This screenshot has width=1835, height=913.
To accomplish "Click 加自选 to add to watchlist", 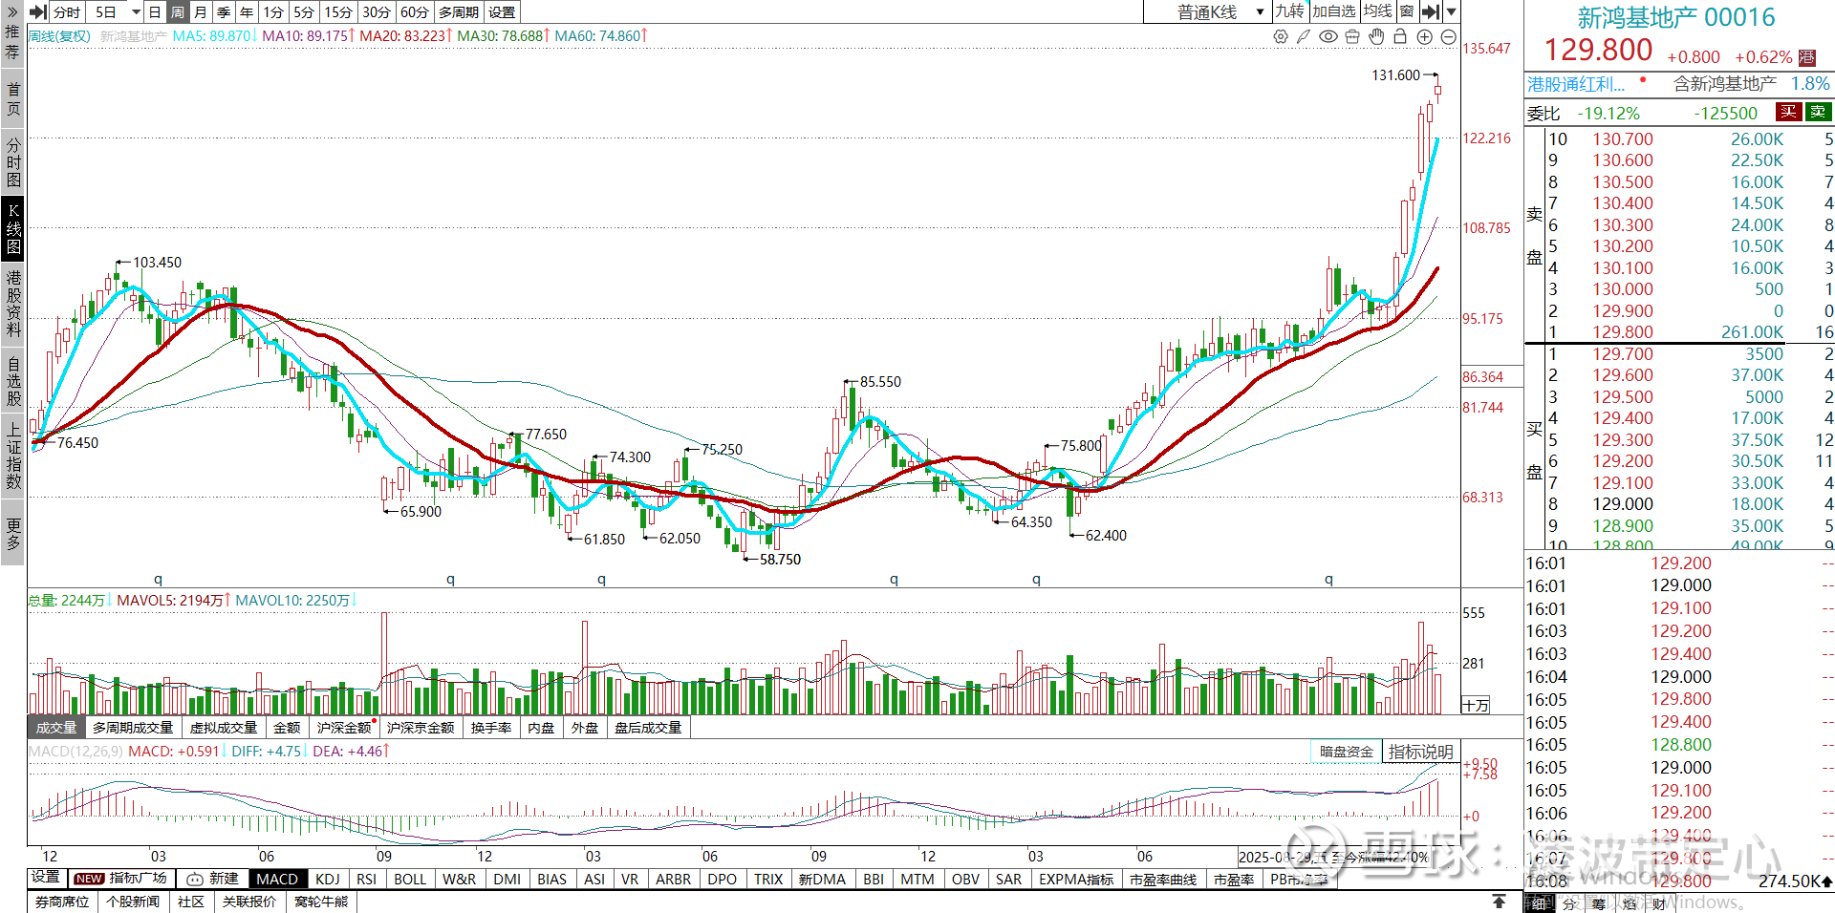I will [x=1333, y=11].
